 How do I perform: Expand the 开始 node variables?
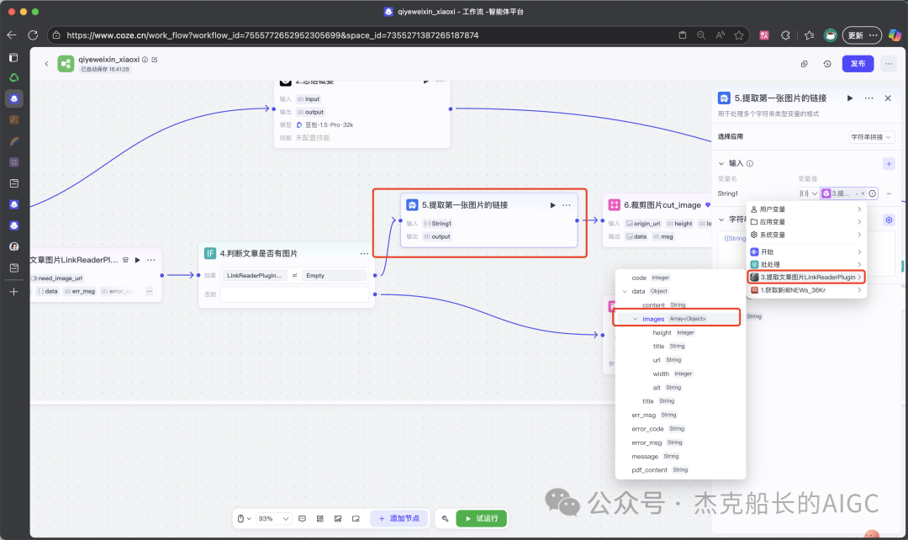coord(806,252)
